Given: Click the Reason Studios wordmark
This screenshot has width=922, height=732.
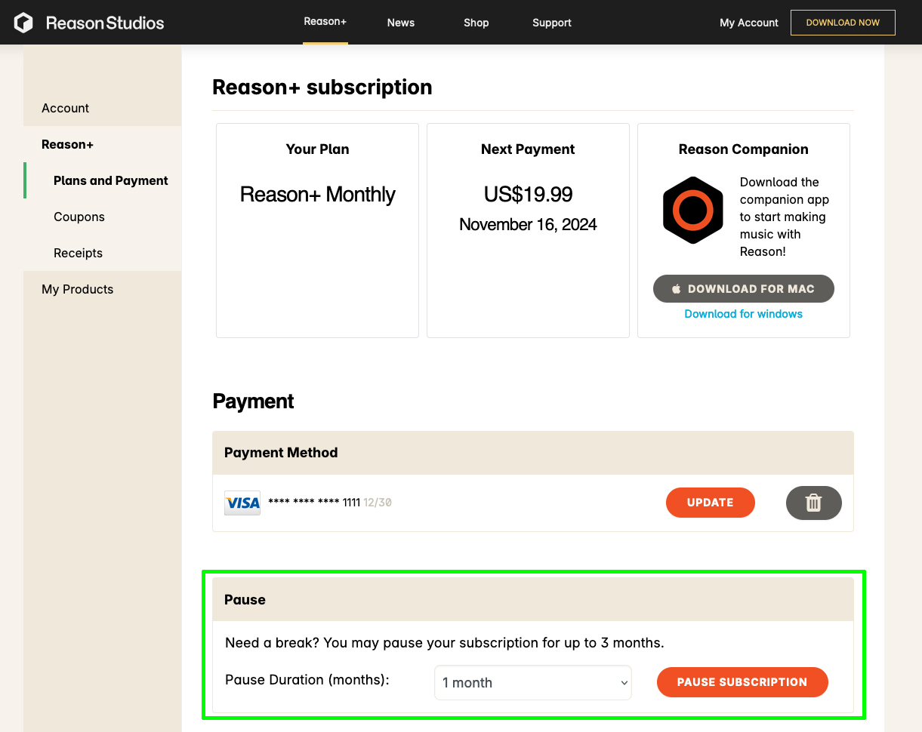Looking at the screenshot, I should 105,23.
